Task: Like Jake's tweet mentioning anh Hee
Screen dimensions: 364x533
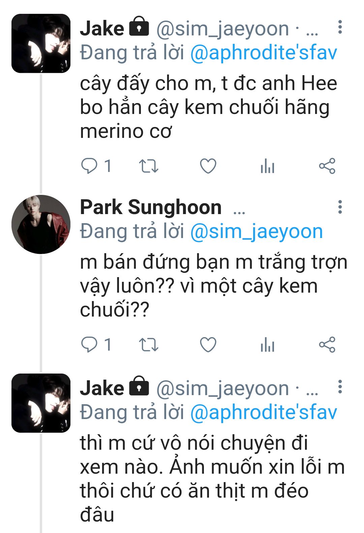Action: click(x=208, y=166)
